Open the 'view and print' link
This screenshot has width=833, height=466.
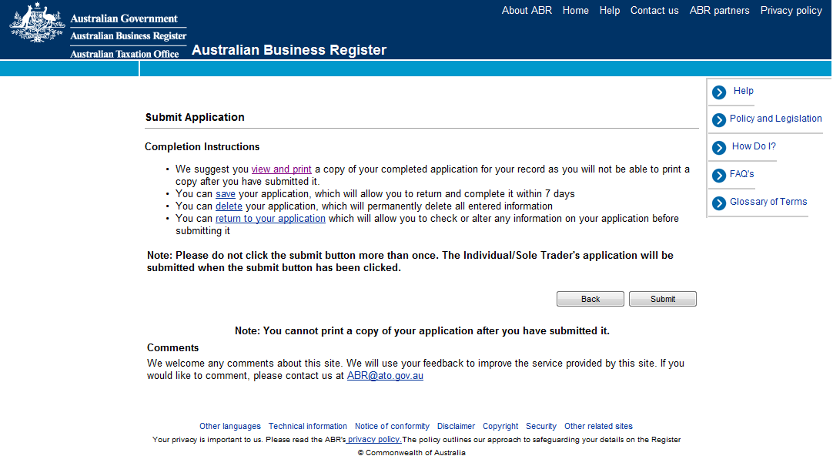pos(281,169)
